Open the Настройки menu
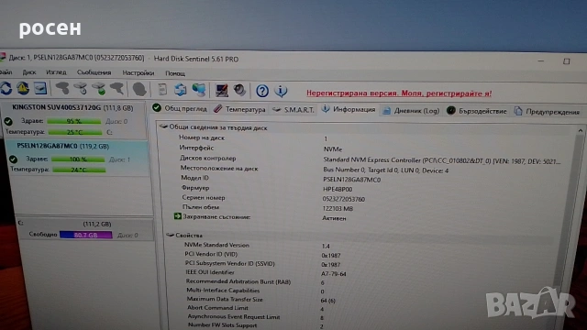The height and width of the screenshot is (330, 587). click(138, 73)
